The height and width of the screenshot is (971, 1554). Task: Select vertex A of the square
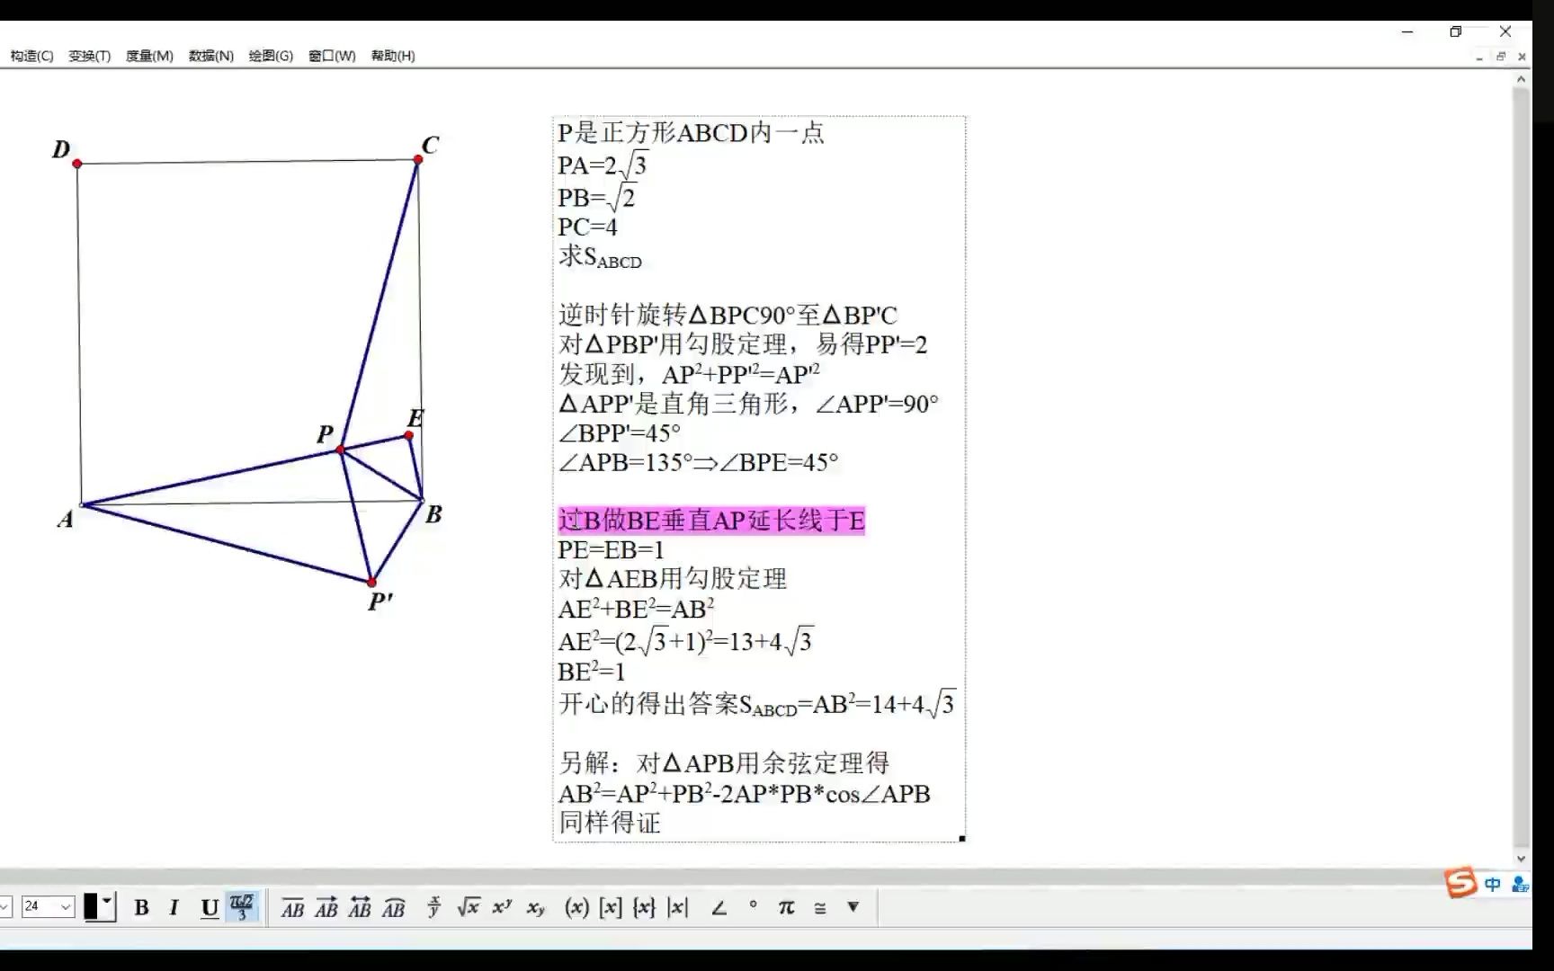click(x=82, y=505)
